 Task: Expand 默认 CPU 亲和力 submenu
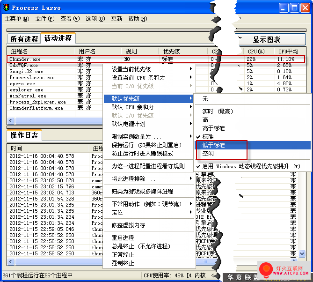pyautogui.click(x=148, y=107)
